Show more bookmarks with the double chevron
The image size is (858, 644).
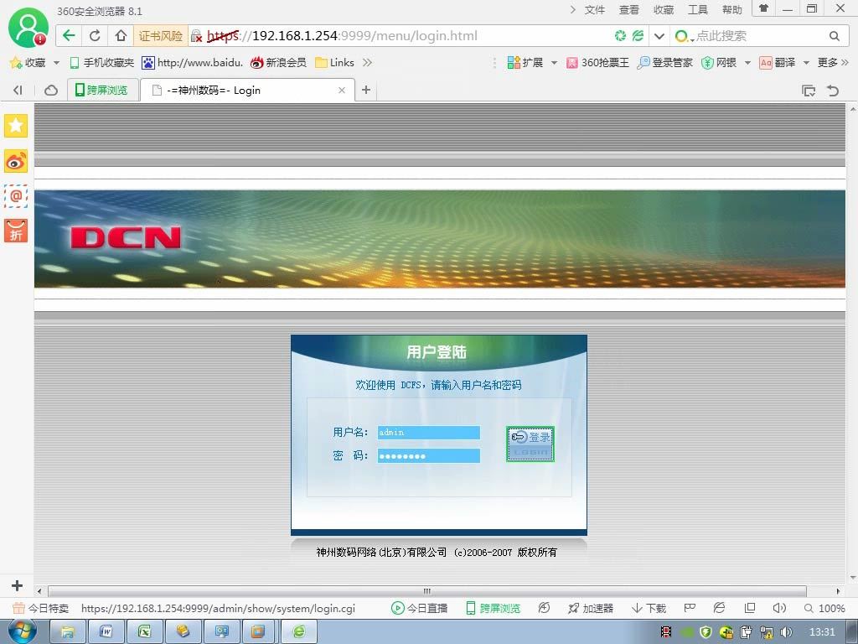[x=367, y=63]
